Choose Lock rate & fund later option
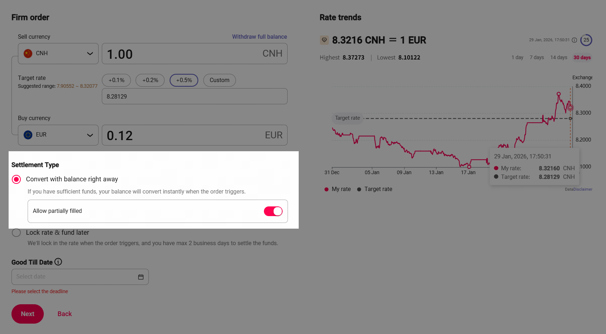Image resolution: width=606 pixels, height=334 pixels. (x=16, y=233)
